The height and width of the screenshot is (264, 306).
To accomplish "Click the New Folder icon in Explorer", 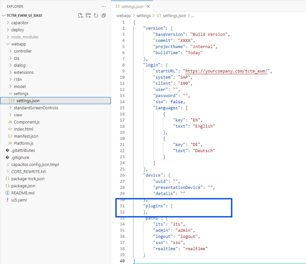I will click(x=88, y=16).
